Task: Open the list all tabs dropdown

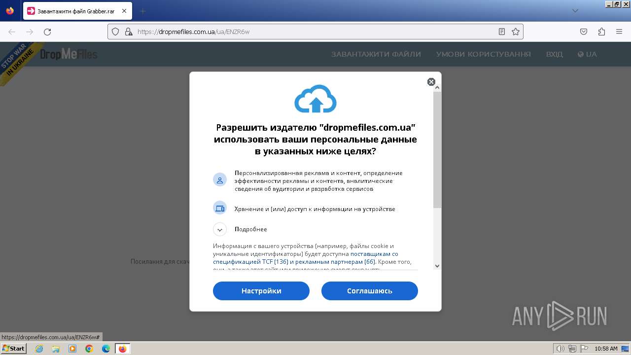Action: pyautogui.click(x=575, y=11)
